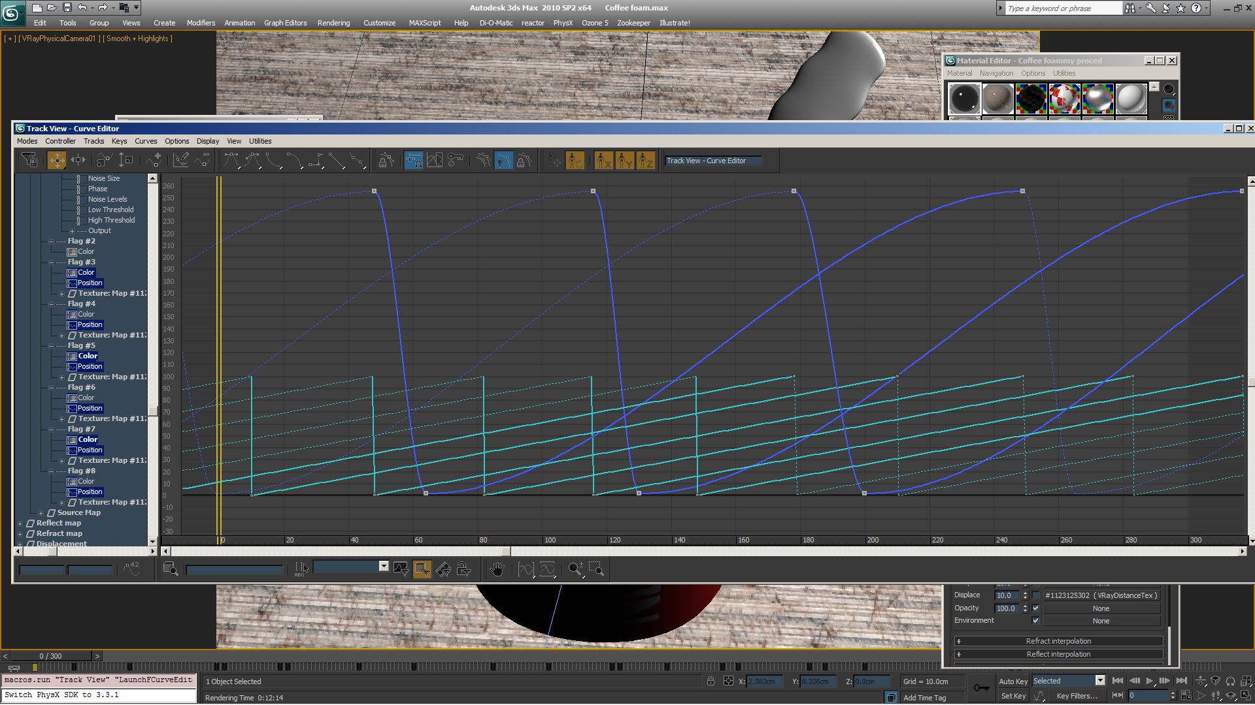Viewport: 1255px width, 705px height.
Task: Collapse the Flag #5 tree node
Action: (x=52, y=346)
